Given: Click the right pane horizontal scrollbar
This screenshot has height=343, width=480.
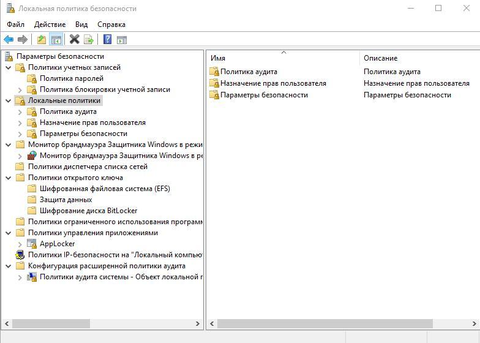Looking at the screenshot, I should (324, 323).
